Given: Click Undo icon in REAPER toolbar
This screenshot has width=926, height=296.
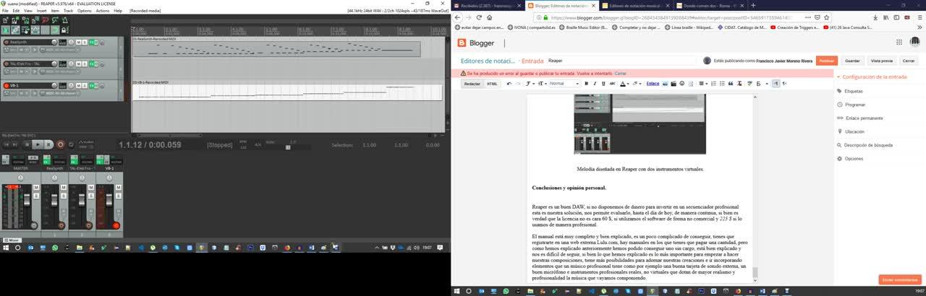Looking at the screenshot, I should click(45, 20).
